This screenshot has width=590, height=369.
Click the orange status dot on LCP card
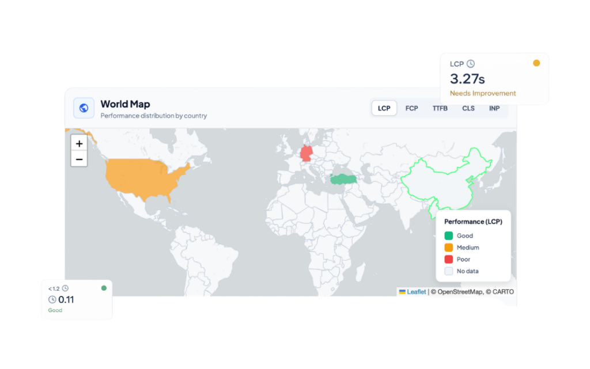(x=536, y=63)
